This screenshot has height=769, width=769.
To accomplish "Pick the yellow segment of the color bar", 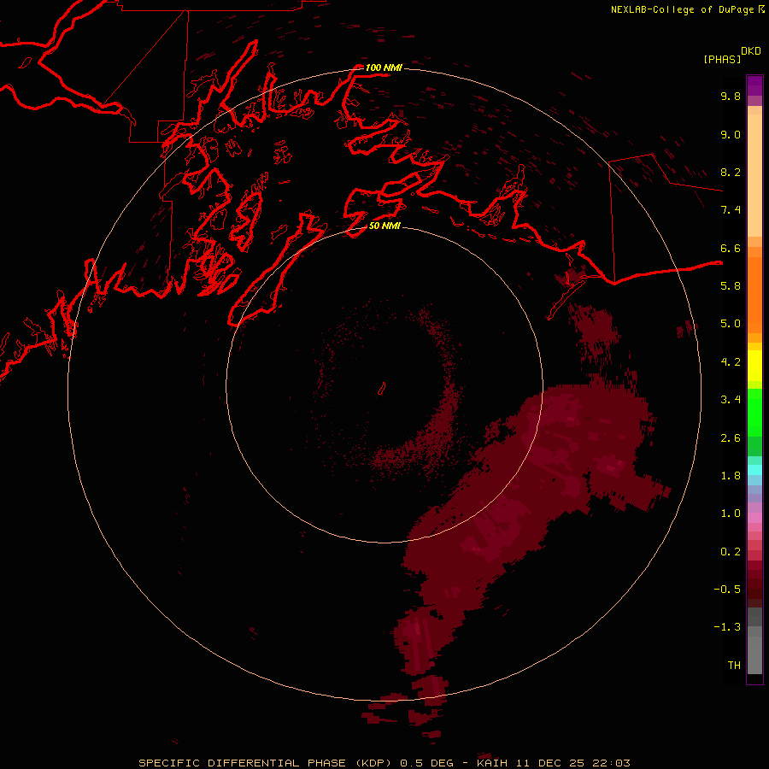I will click(754, 366).
